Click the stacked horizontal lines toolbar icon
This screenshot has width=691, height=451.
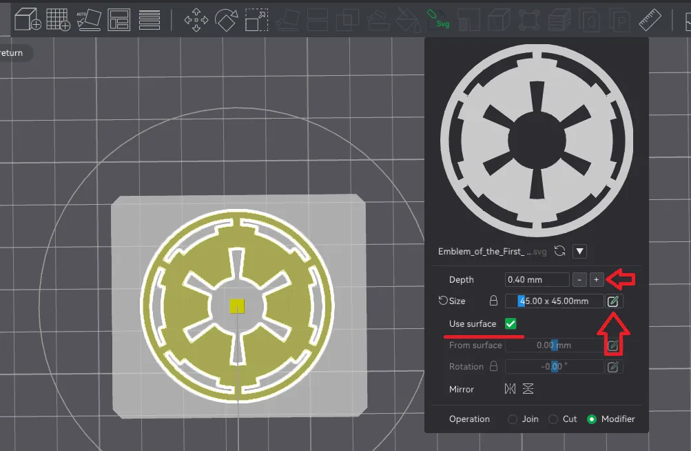tap(149, 19)
